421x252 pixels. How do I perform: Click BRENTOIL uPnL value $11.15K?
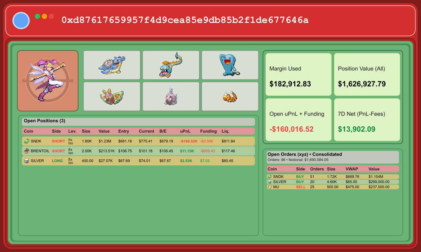coord(187,151)
